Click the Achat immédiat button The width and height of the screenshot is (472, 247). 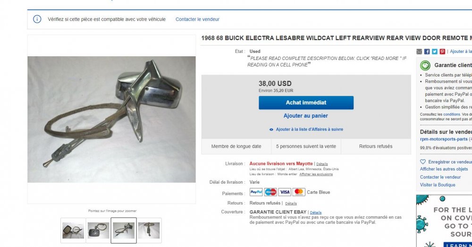click(306, 102)
